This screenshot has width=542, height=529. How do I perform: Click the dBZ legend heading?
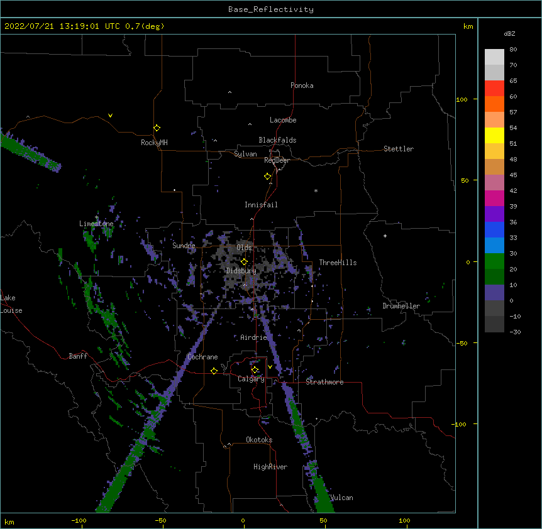(x=509, y=33)
